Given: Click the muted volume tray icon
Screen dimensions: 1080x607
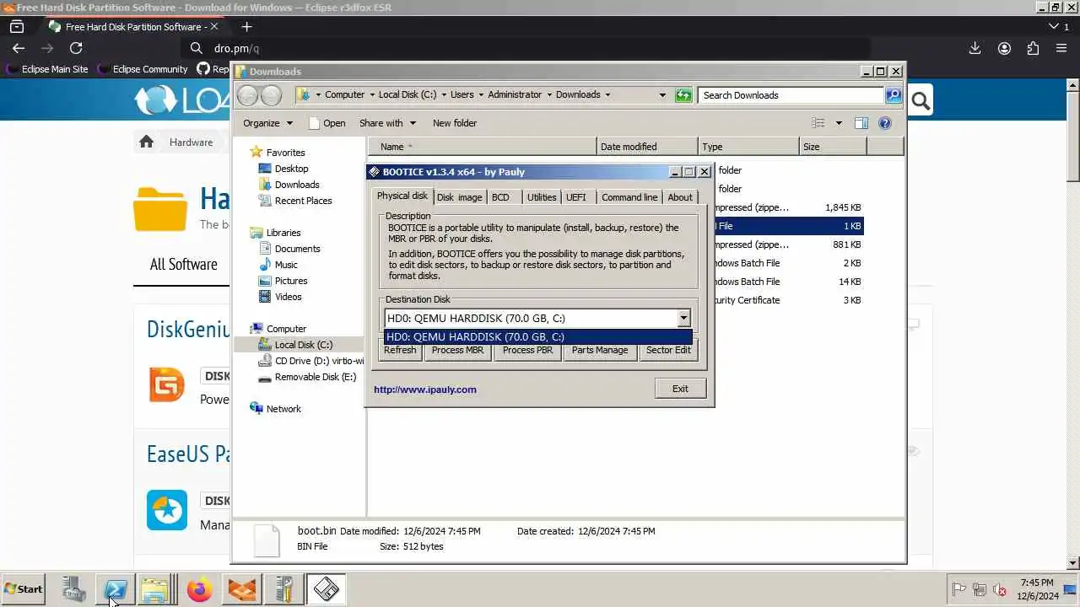Looking at the screenshot, I should (x=1000, y=590).
